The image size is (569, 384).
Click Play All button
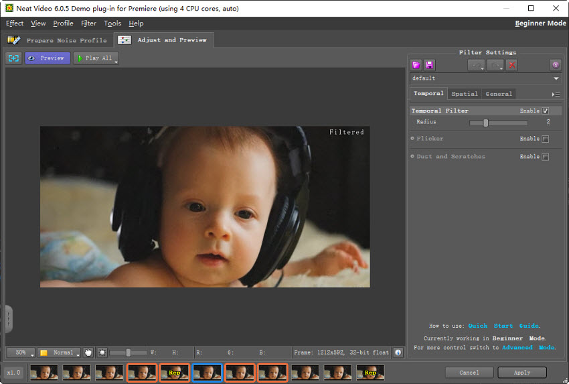(x=94, y=58)
